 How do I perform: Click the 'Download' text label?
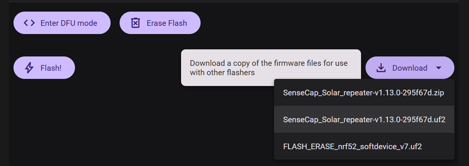point(410,68)
